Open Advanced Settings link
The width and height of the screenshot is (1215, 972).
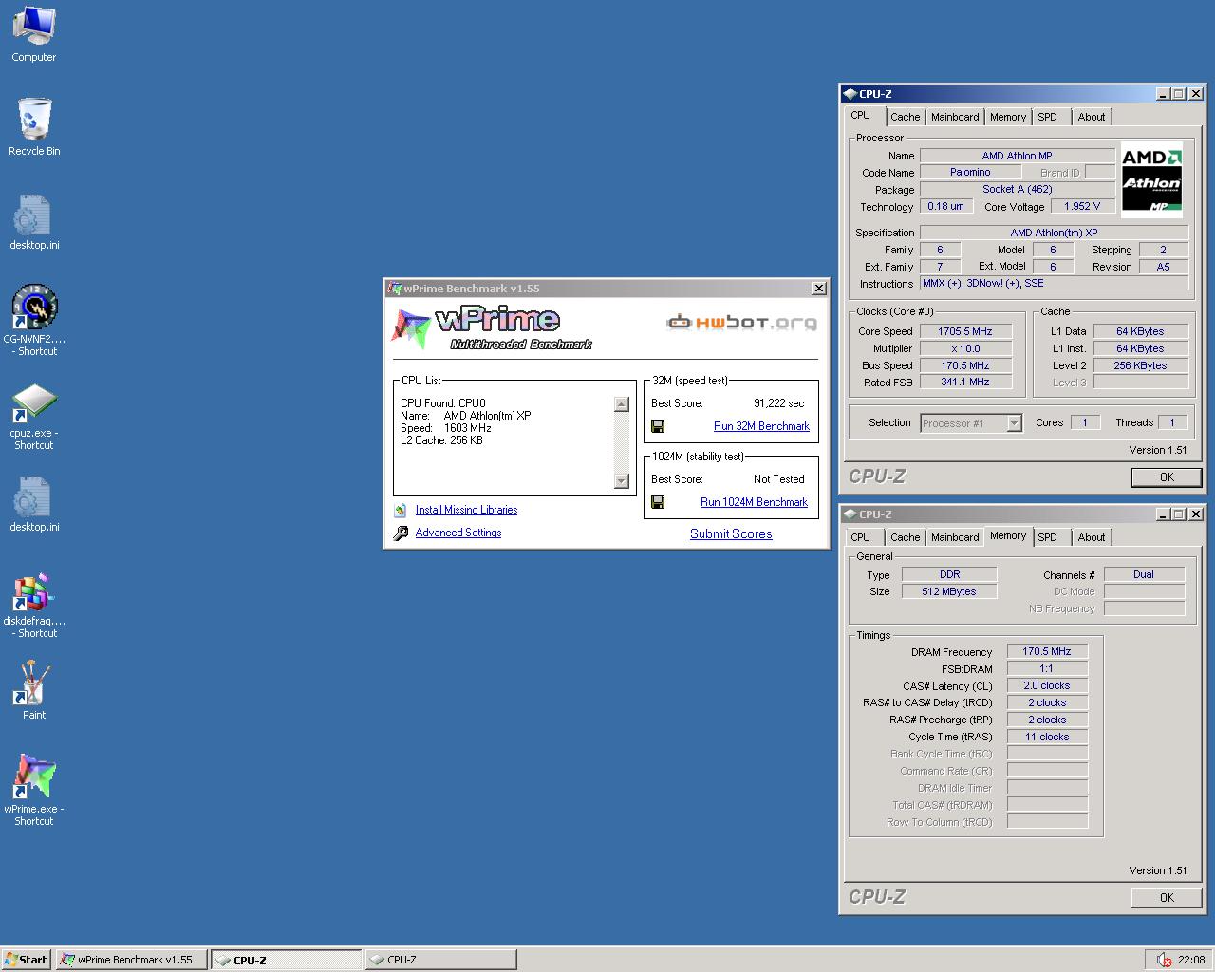(x=458, y=533)
